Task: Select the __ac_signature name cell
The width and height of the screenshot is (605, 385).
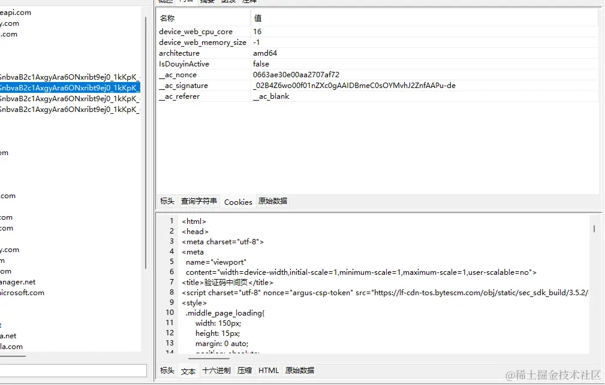Action: pos(183,86)
